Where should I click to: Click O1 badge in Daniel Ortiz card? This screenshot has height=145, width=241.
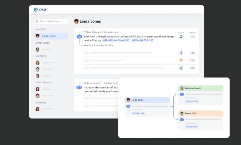(182, 119)
